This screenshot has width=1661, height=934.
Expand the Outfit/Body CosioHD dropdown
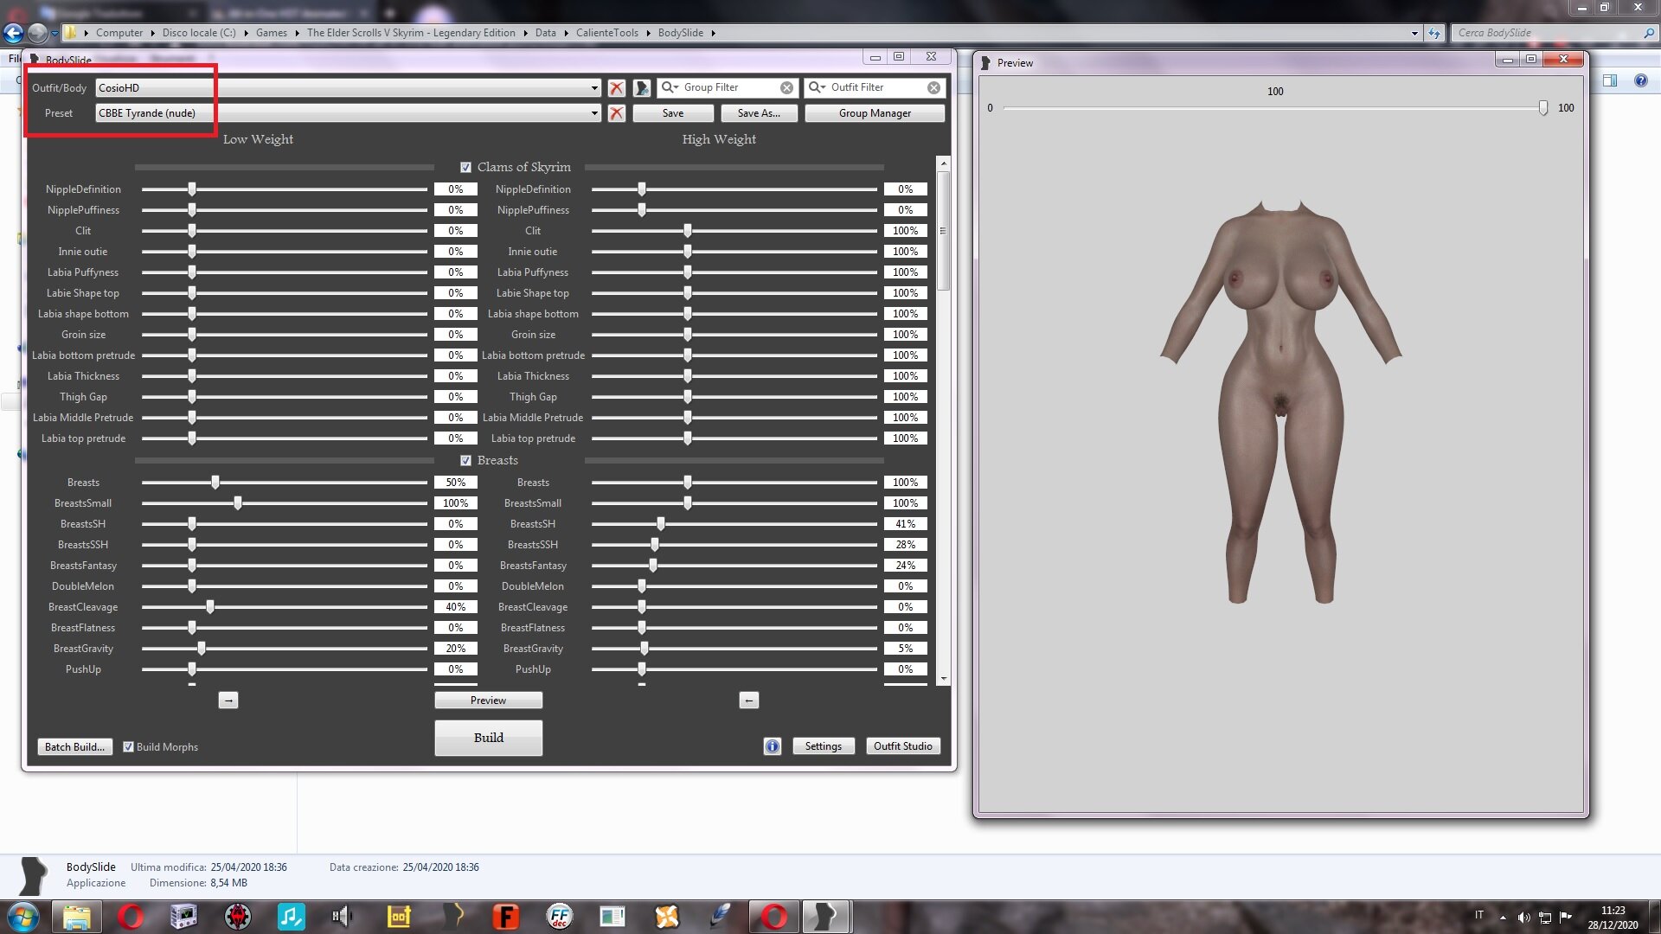click(x=594, y=88)
